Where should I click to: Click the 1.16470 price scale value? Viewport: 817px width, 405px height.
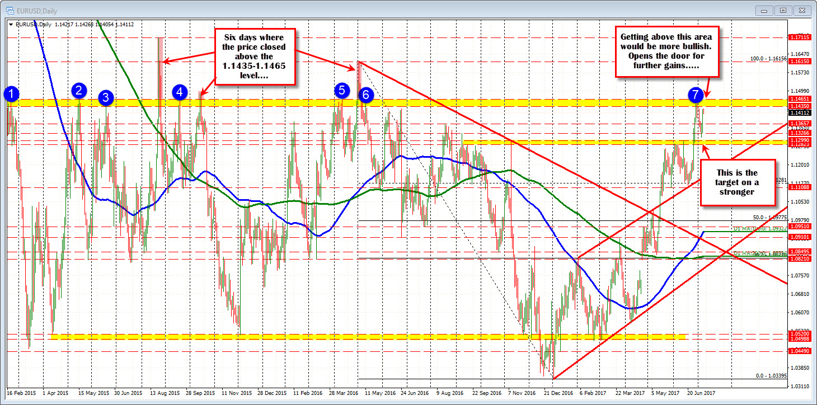click(799, 54)
